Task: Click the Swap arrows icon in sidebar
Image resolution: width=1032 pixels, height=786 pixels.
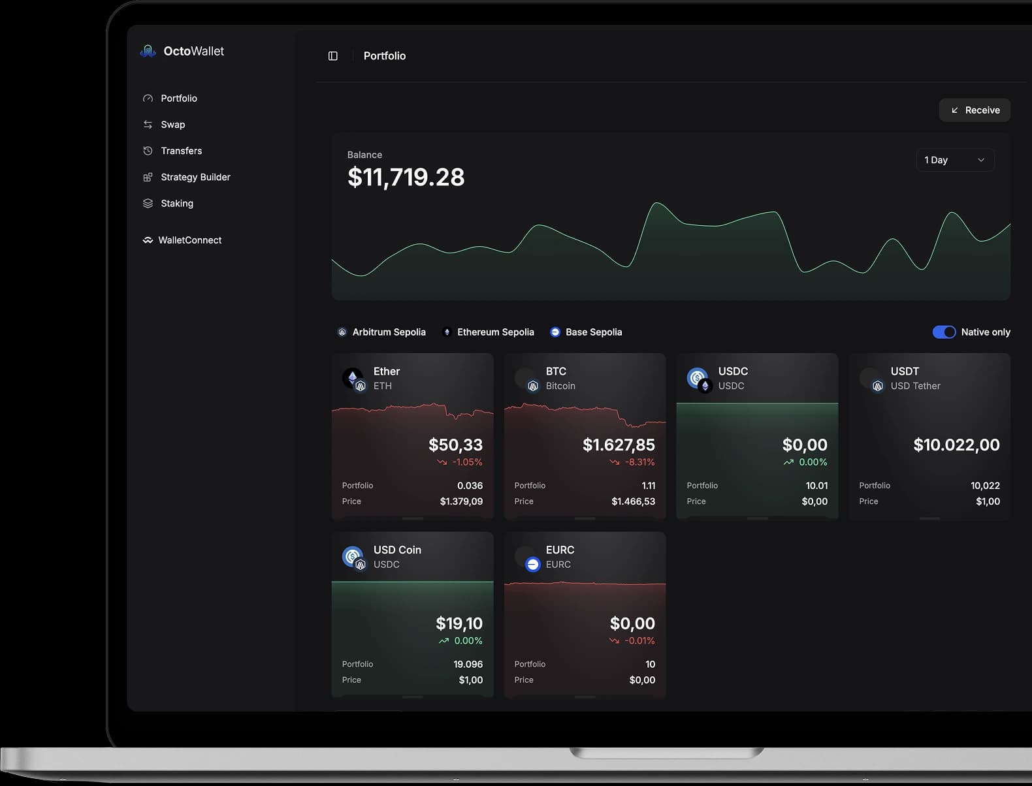Action: (x=148, y=125)
